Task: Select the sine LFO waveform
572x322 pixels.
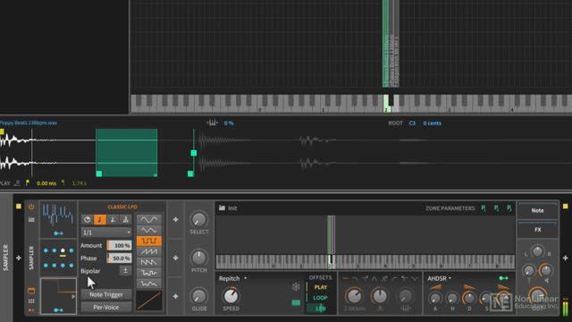Action: (x=149, y=219)
